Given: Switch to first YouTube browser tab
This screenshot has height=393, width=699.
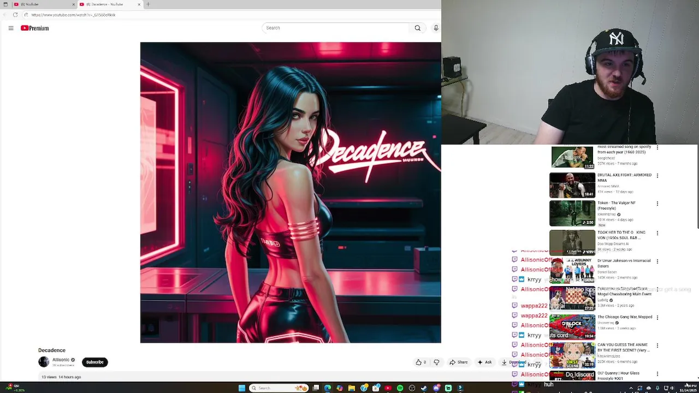Looking at the screenshot, I should (x=44, y=4).
